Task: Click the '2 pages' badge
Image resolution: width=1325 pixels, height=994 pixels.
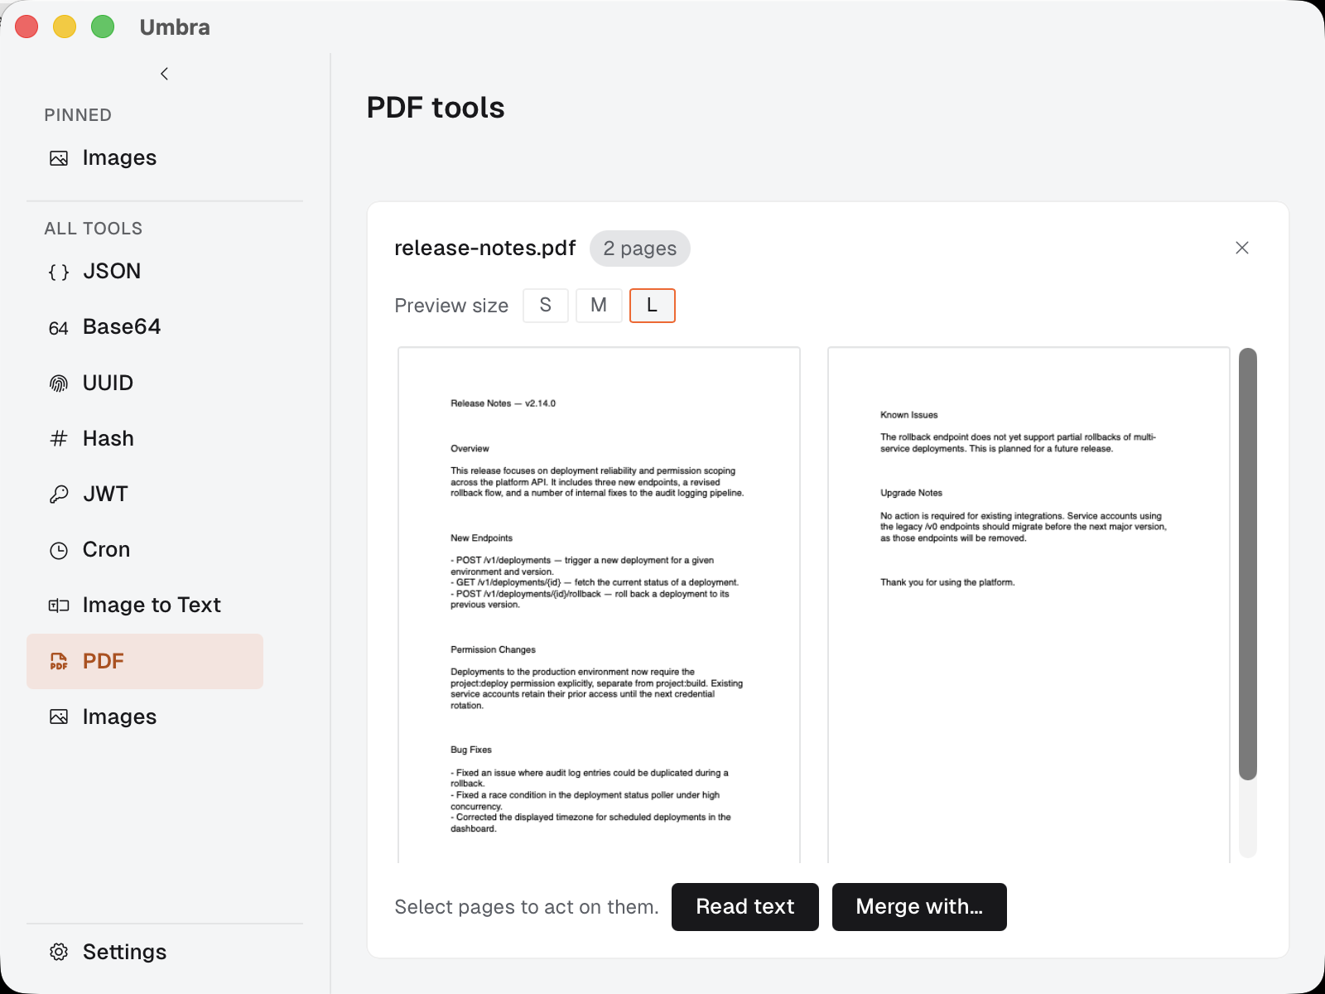Action: 640,248
